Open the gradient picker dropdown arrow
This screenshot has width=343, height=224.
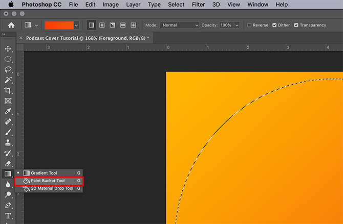pos(76,25)
